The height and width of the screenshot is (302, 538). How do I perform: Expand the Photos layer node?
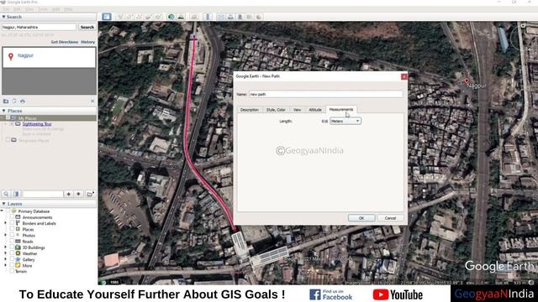(5, 235)
